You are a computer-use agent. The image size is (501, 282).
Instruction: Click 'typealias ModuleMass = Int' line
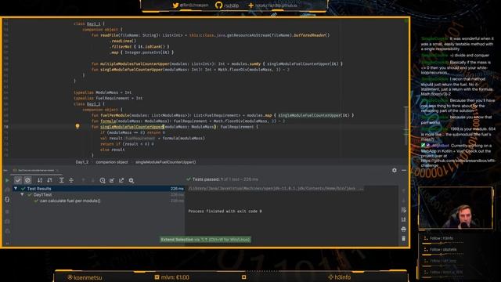pos(103,92)
